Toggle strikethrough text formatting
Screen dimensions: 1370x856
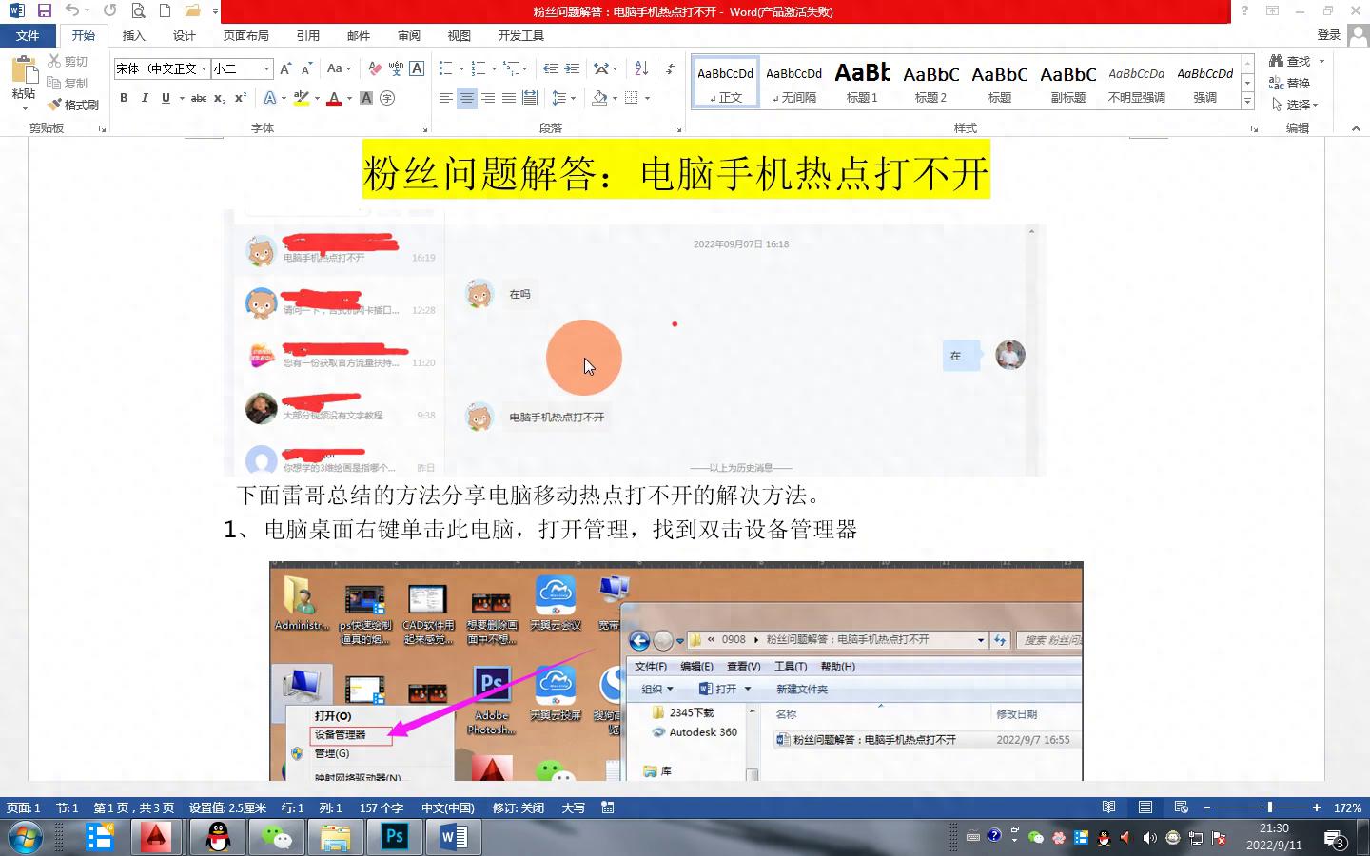(198, 98)
